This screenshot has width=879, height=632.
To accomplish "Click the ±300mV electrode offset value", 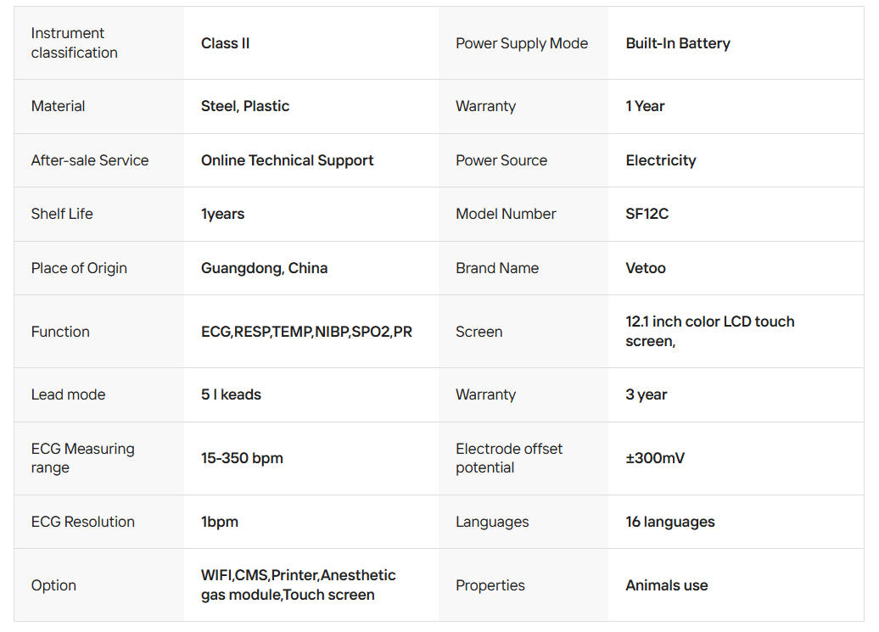I will point(655,458).
